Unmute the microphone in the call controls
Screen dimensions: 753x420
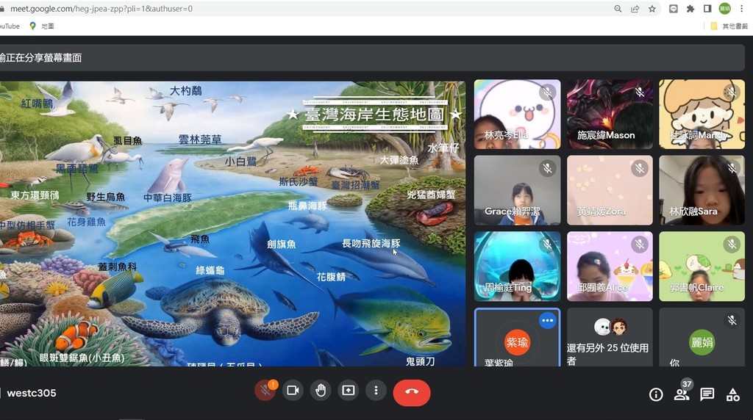point(265,391)
